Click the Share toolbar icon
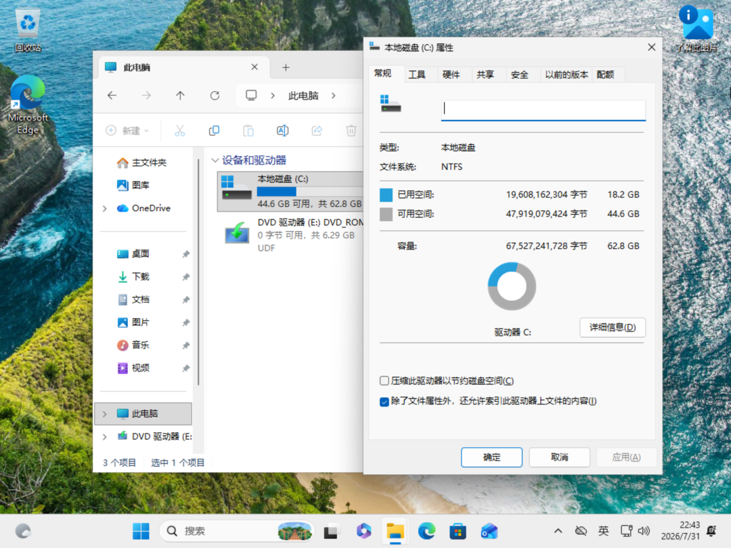The image size is (731, 548). (317, 131)
